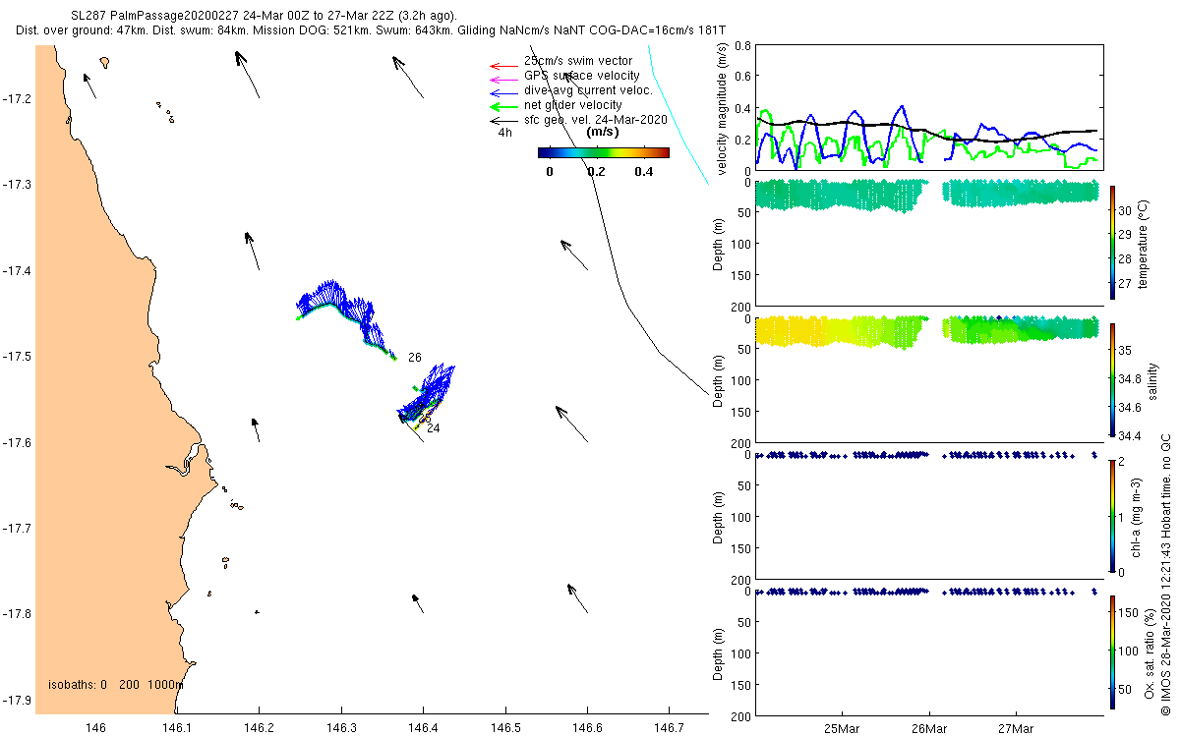
Task: Select the 'net glider velocity' legend label
Action: (573, 105)
